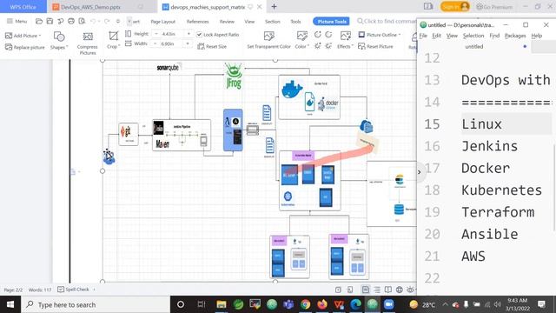
Task: Open the Packages menu in Atom window
Action: (515, 36)
